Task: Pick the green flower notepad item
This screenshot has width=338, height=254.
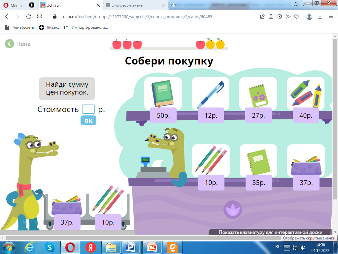Action: (258, 94)
